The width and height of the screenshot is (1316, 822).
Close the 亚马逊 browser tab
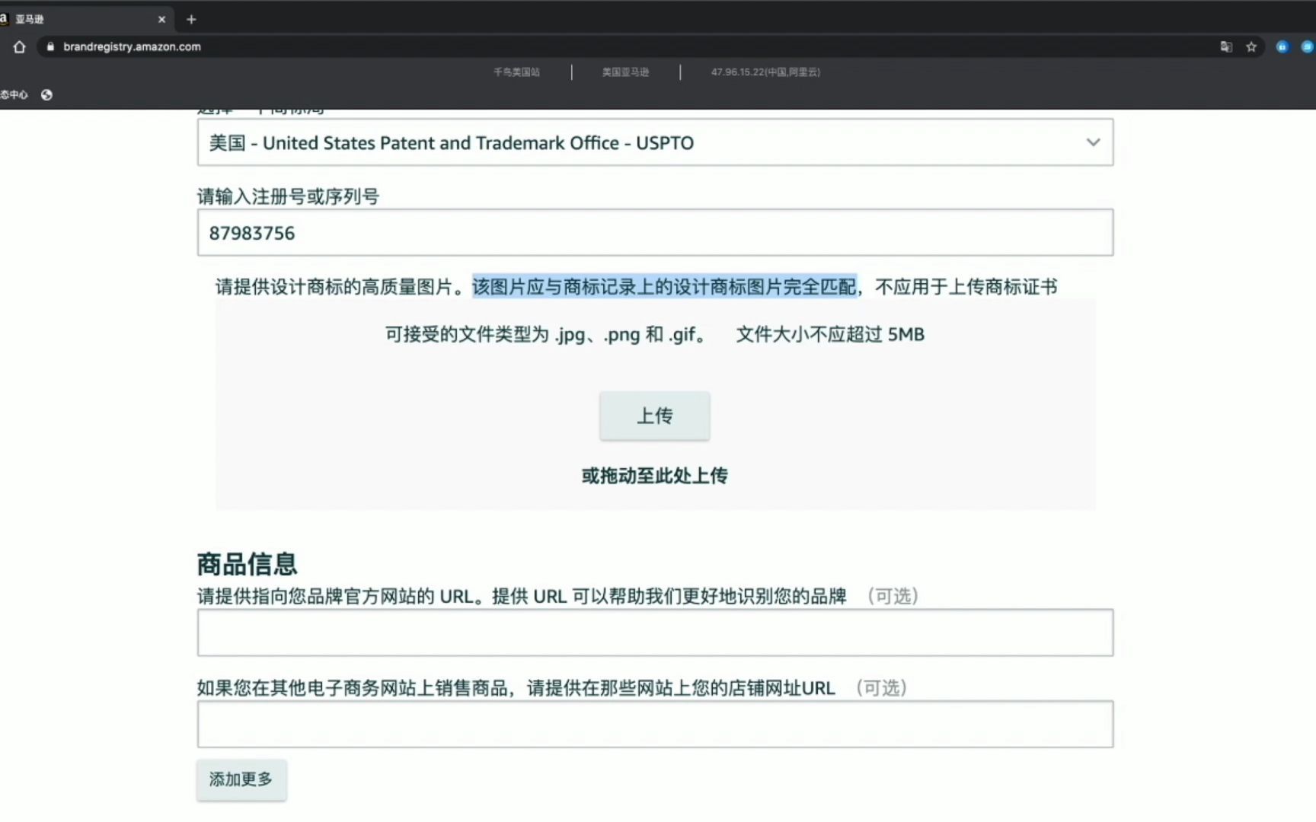(161, 19)
